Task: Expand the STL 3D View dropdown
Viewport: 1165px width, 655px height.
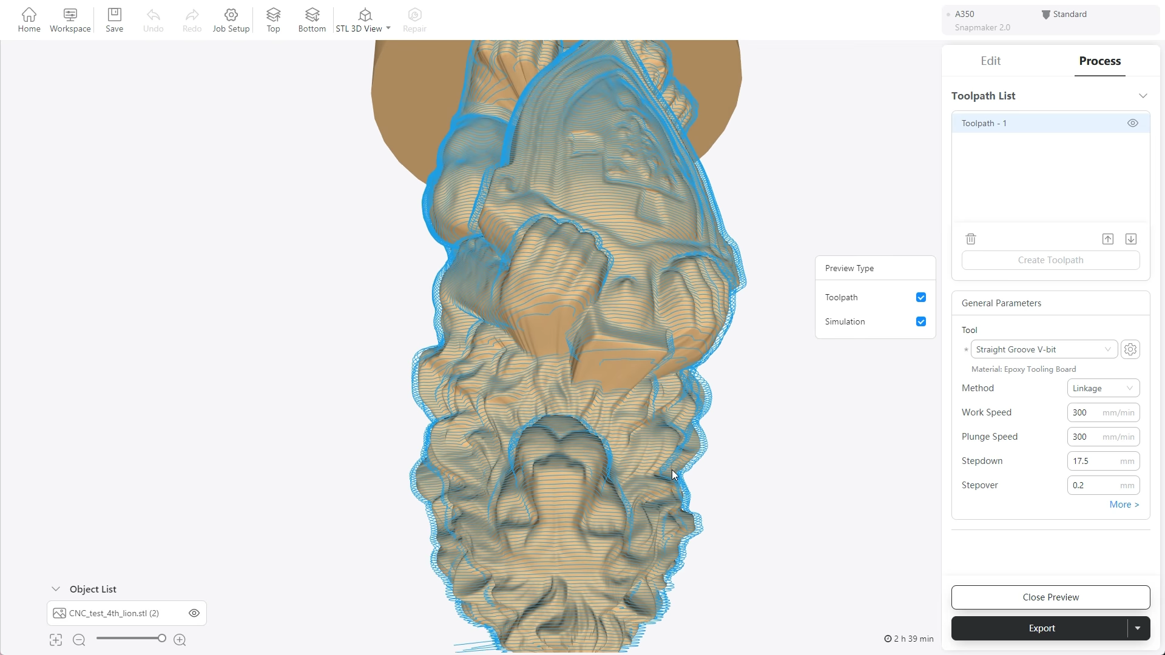Action: coord(388,28)
